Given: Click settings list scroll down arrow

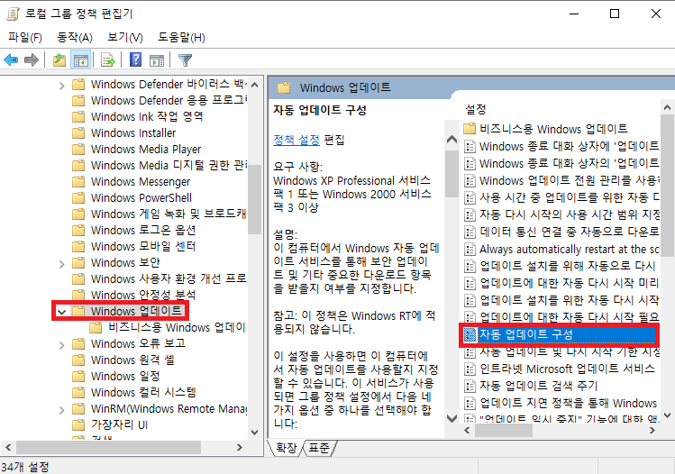Looking at the screenshot, I should [x=667, y=416].
